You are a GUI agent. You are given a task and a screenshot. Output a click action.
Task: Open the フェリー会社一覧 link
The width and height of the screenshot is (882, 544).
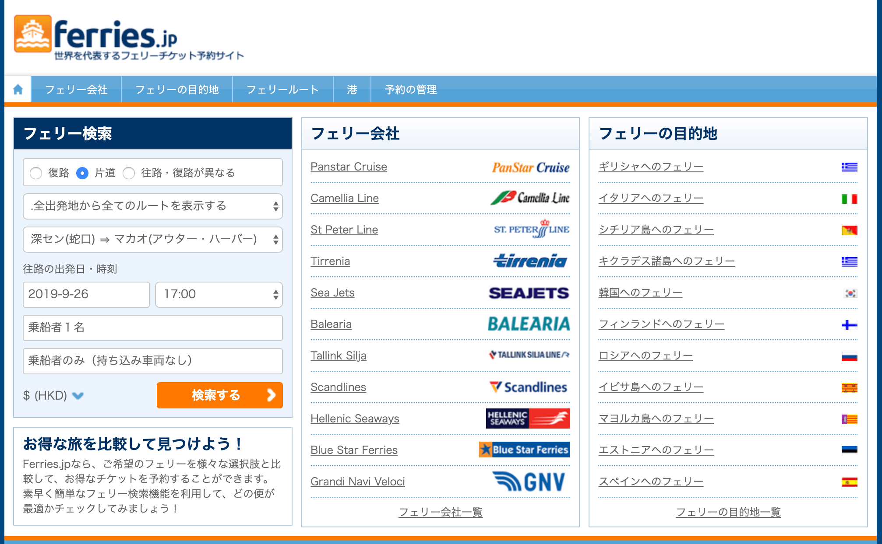tap(440, 512)
